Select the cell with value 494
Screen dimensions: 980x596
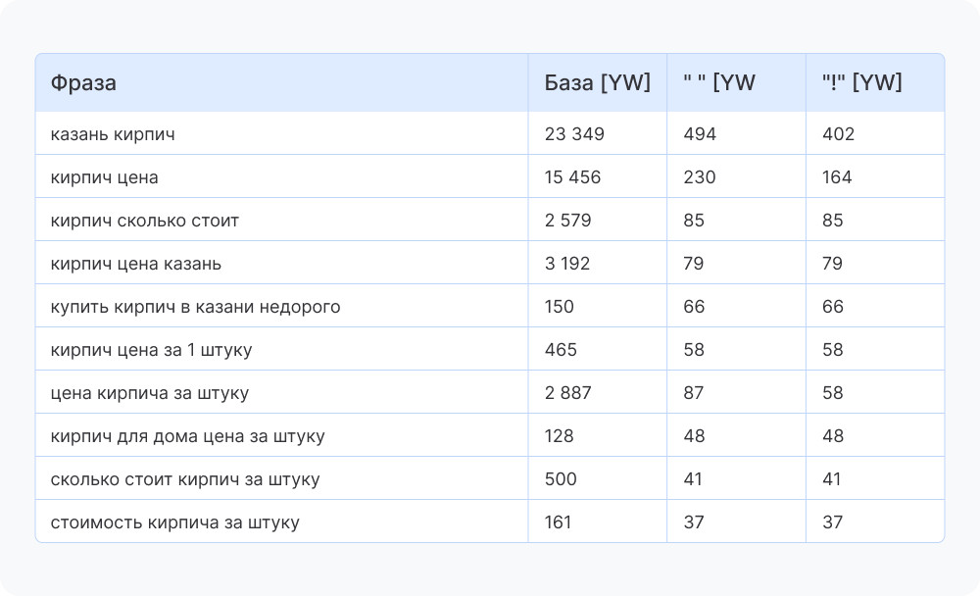[700, 134]
